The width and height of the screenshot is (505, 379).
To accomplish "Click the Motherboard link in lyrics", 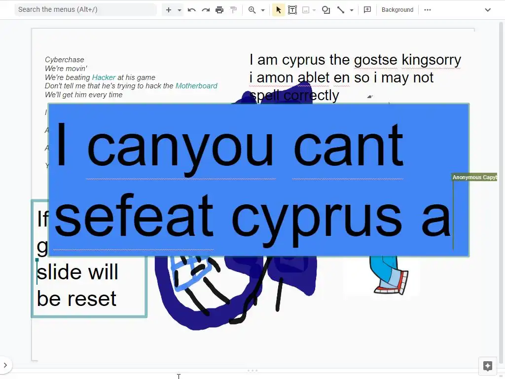I will pyautogui.click(x=196, y=86).
